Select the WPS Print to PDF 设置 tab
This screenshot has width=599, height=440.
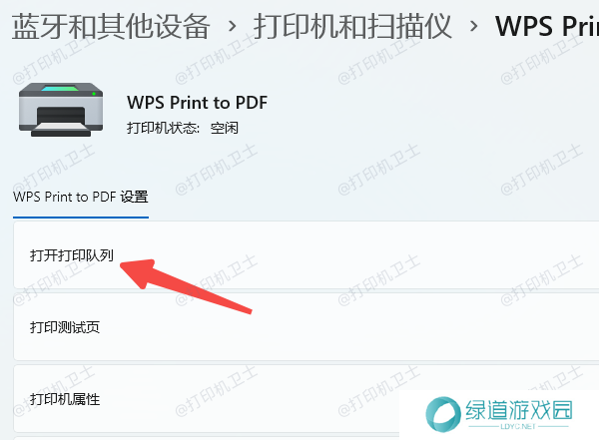pyautogui.click(x=81, y=198)
